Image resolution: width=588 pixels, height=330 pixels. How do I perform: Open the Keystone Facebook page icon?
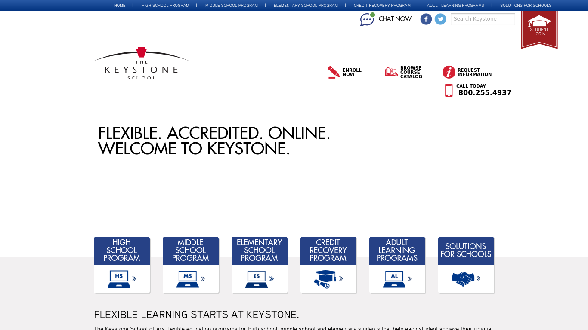pyautogui.click(x=426, y=19)
